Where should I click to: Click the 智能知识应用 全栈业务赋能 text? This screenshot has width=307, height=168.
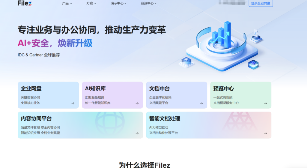coord(40,133)
